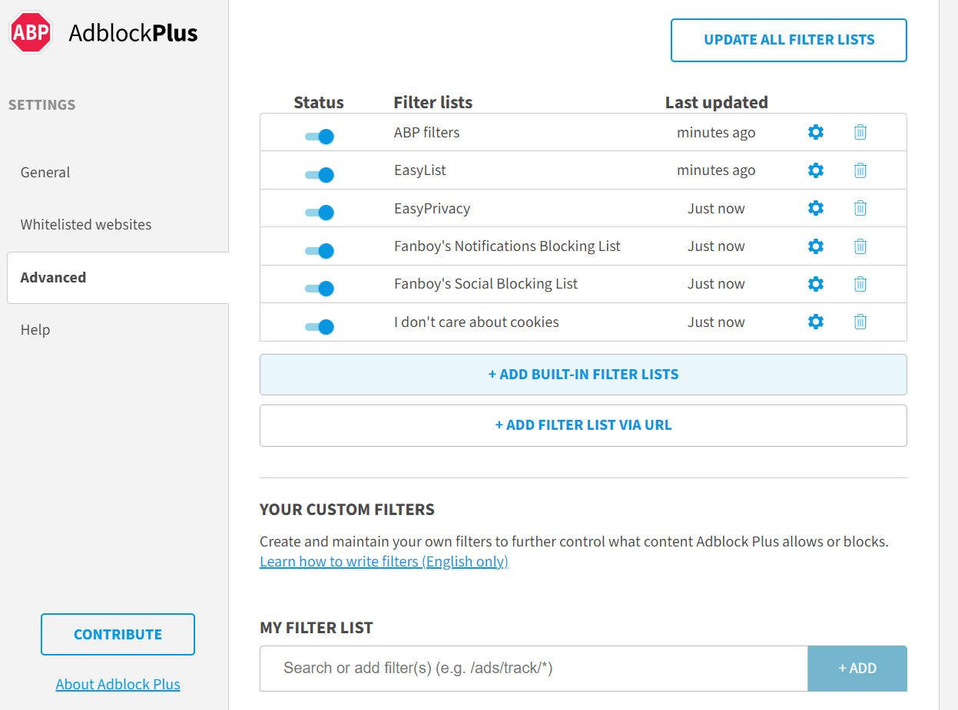Toggle the EasyPrivacy status switch
The width and height of the screenshot is (958, 710).
tap(318, 212)
